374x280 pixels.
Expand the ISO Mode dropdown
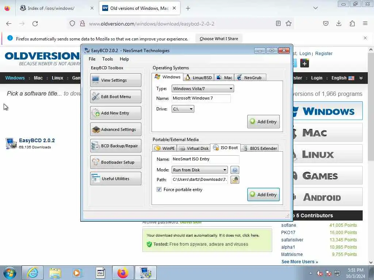pyautogui.click(x=200, y=170)
